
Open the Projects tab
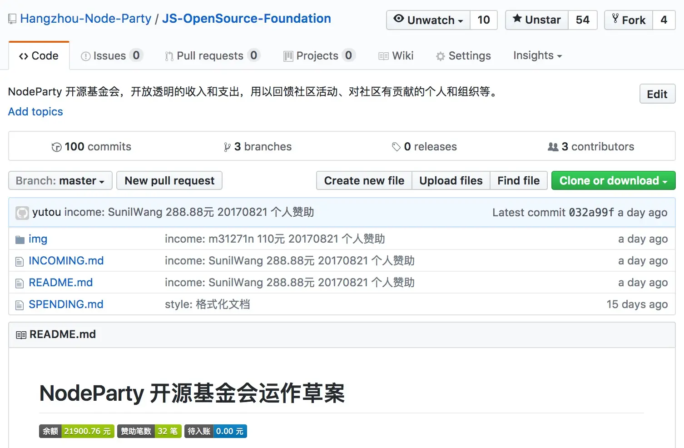(319, 55)
